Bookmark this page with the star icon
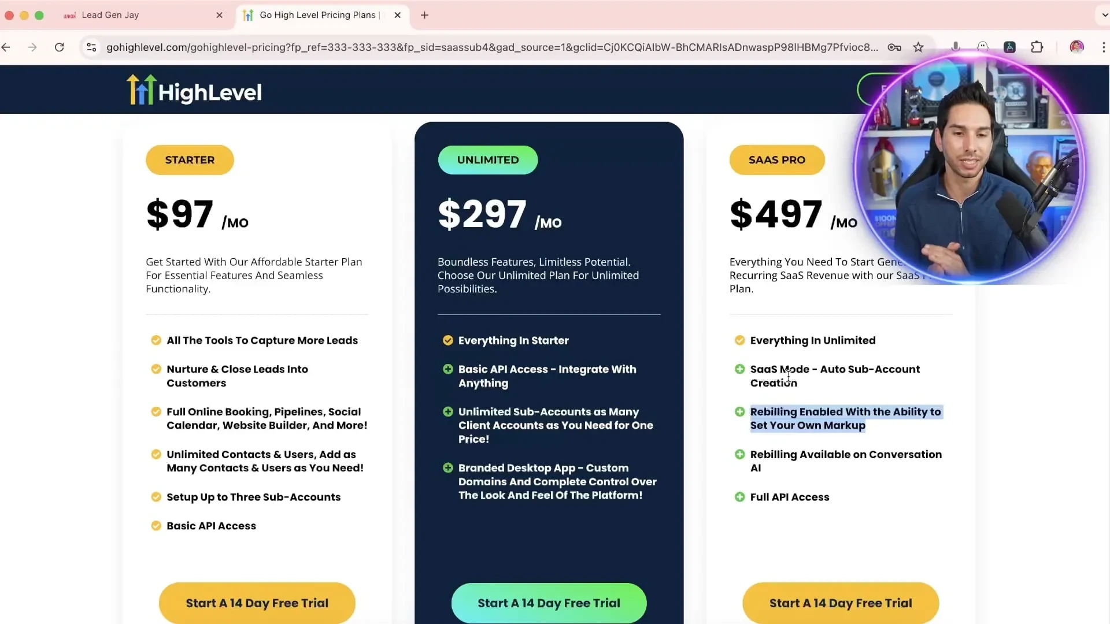Viewport: 1110px width, 624px height. [919, 47]
